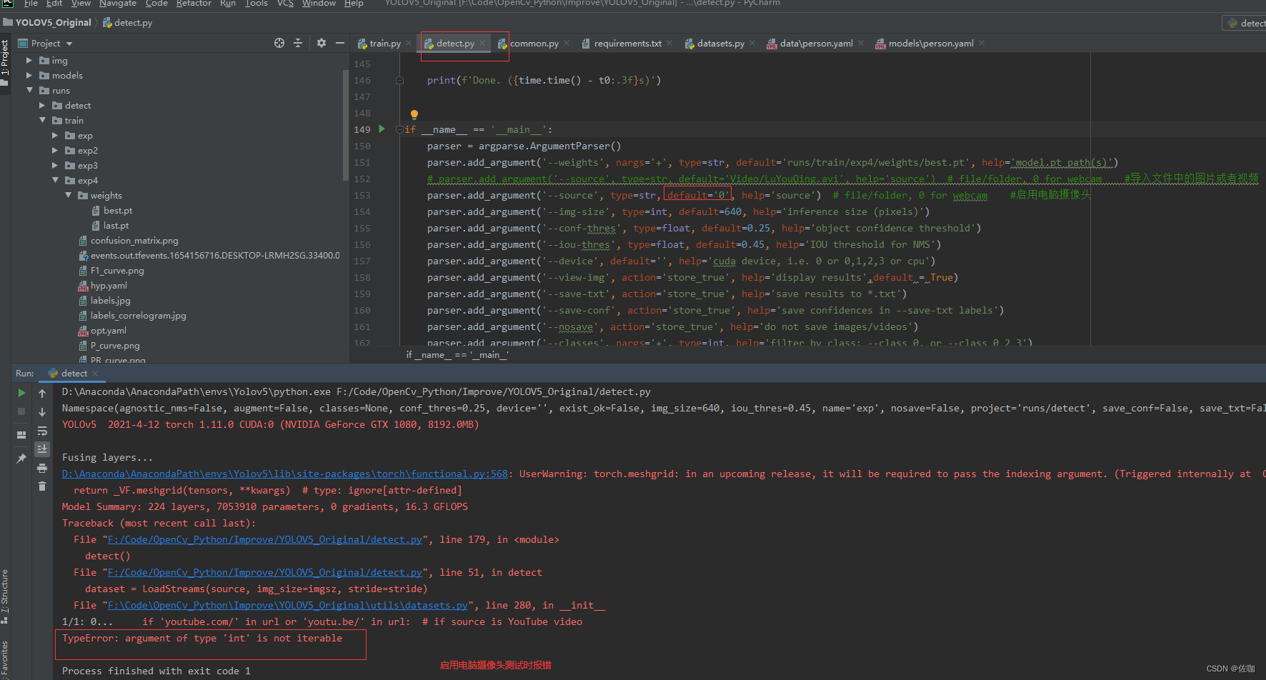Place cursor on line number 153
This screenshot has height=680, width=1266.
click(362, 196)
